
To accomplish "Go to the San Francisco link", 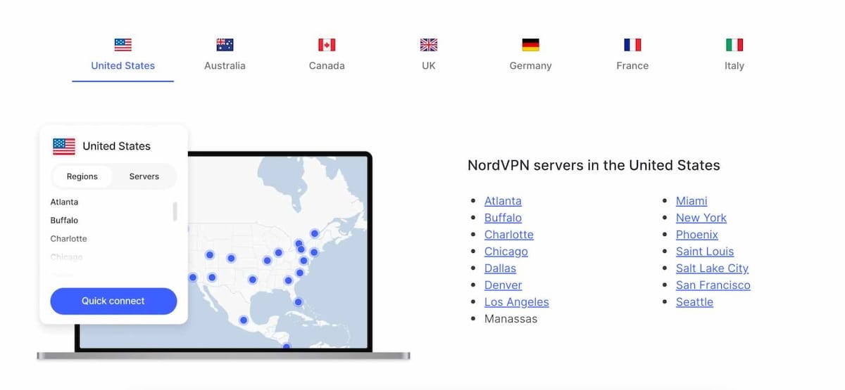I will [x=713, y=285].
